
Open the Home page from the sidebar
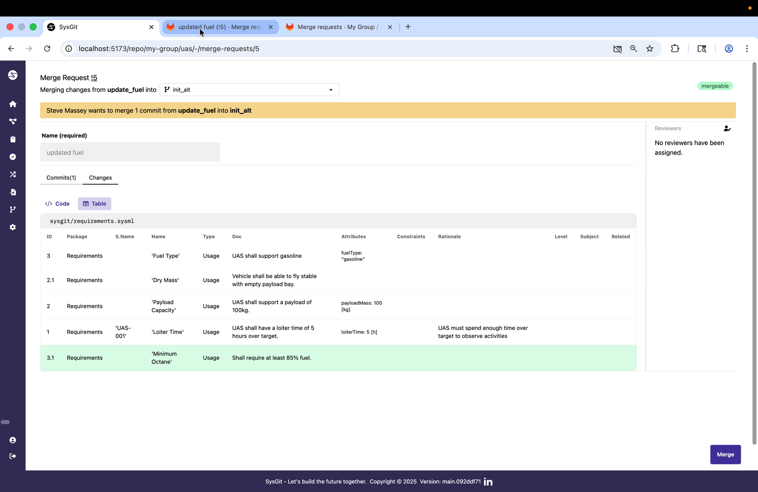(x=13, y=104)
